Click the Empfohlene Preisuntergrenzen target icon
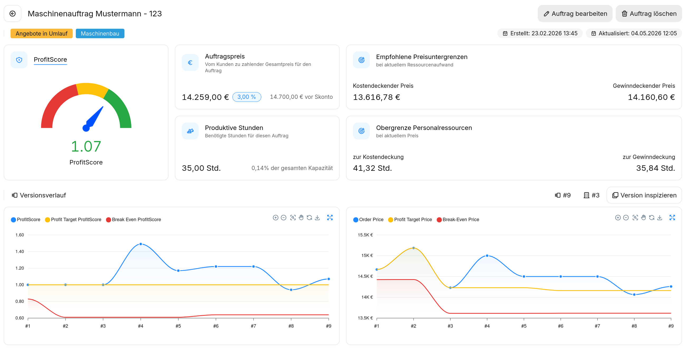Viewport: 686px width, 349px height. point(361,60)
